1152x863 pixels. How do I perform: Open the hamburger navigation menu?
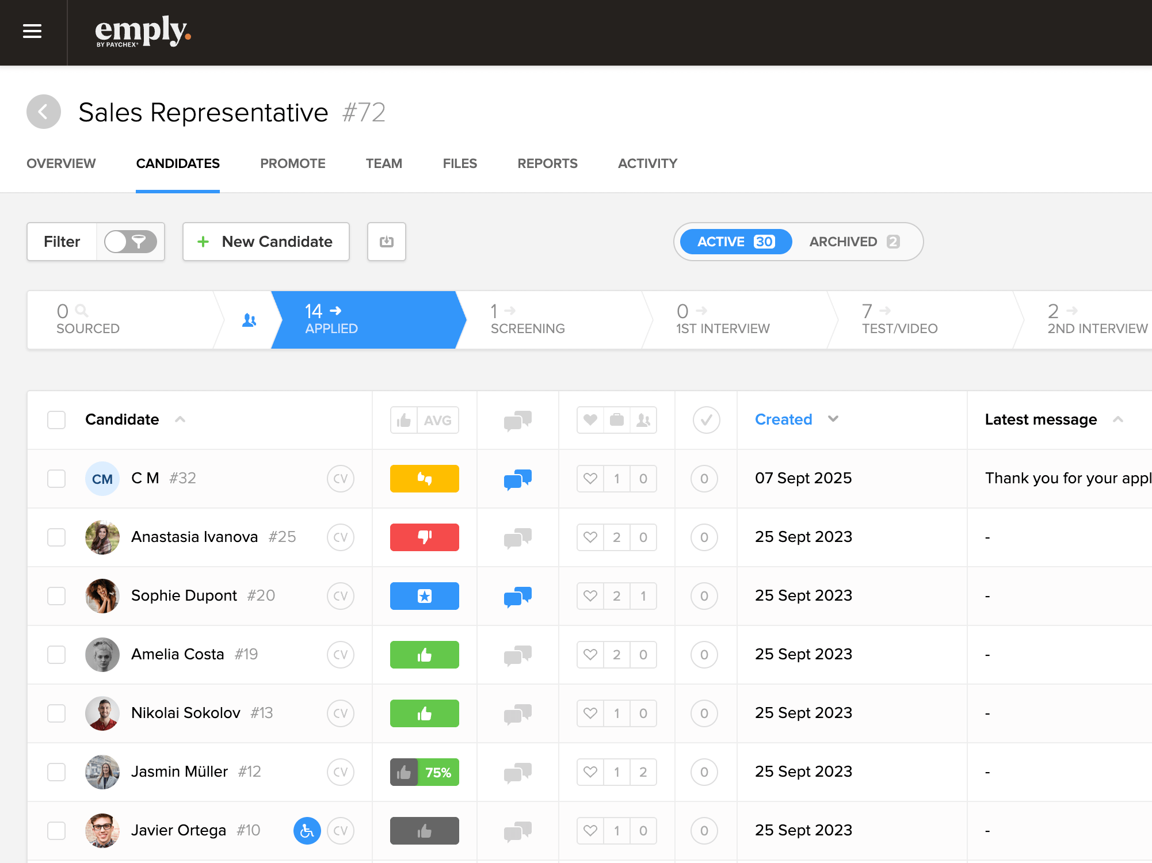[x=32, y=31]
